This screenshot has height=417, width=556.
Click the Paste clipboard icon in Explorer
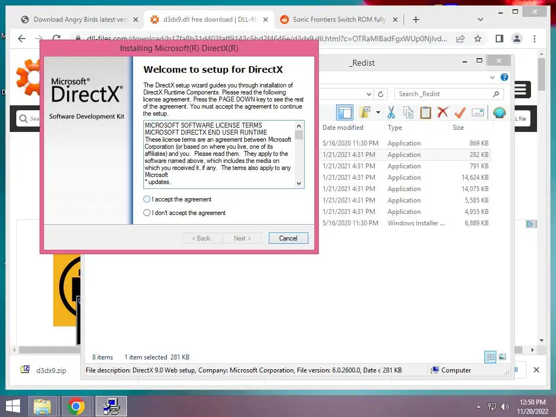426,113
